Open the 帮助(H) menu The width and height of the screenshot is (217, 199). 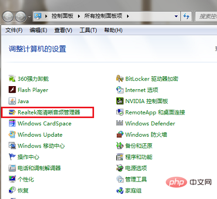click(113, 30)
